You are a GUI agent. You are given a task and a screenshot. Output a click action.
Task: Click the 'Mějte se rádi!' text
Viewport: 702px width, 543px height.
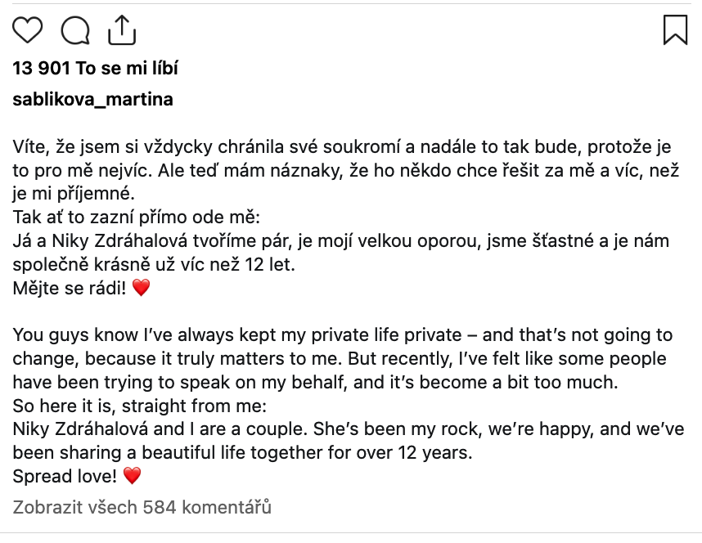tap(70, 288)
